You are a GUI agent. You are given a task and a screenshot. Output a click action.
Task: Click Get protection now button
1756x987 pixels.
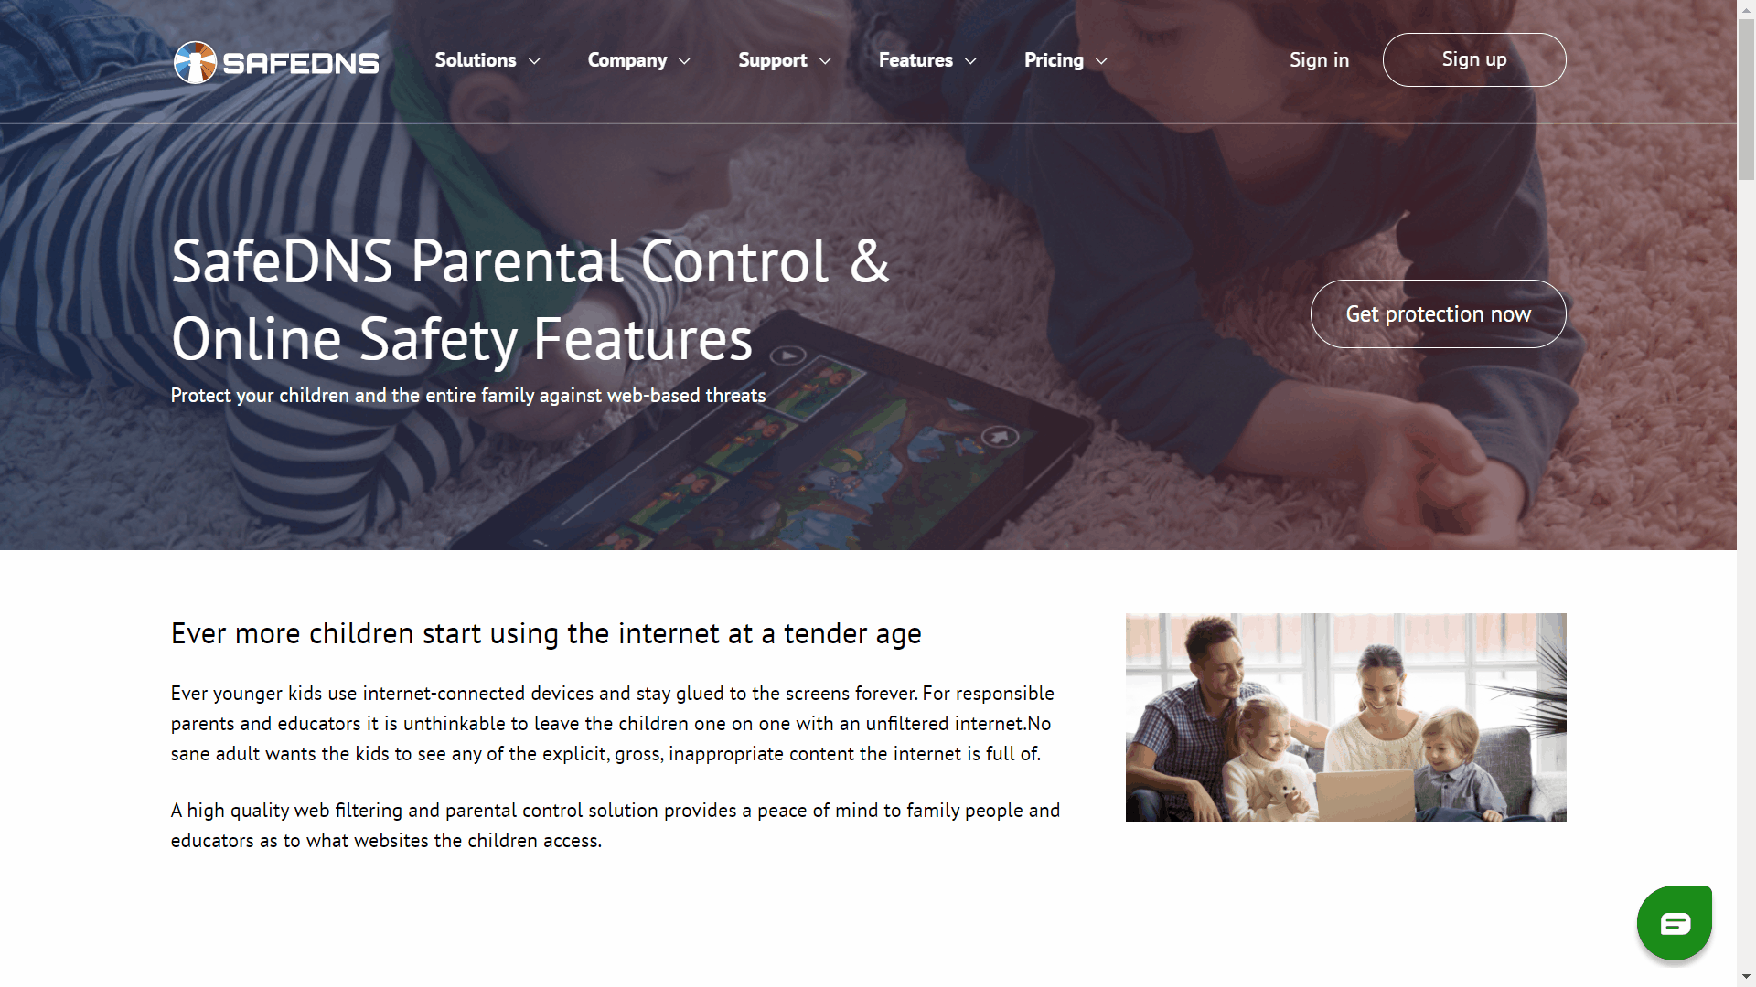click(x=1438, y=313)
